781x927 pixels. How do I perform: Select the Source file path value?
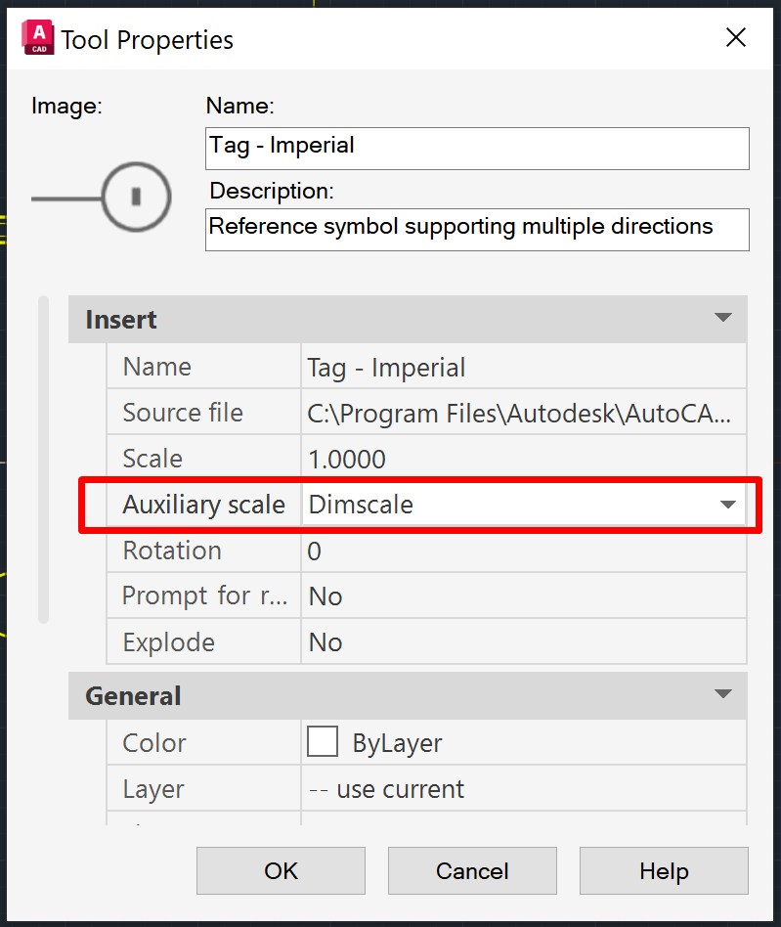[522, 414]
